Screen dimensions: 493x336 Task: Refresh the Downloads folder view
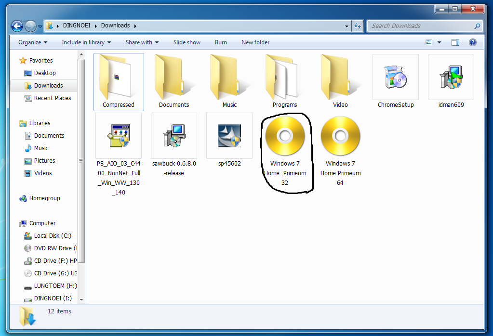(358, 26)
